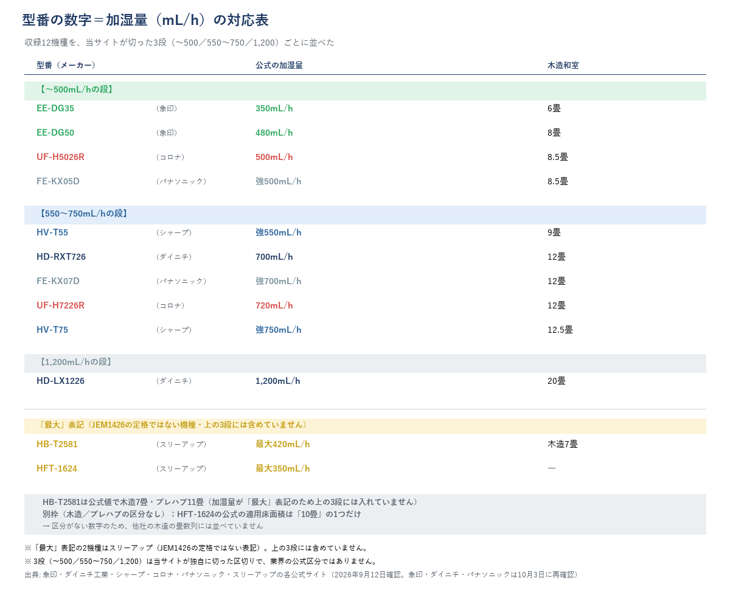Click the 強500mL/h value
Image resolution: width=730 pixels, height=595 pixels.
(279, 181)
